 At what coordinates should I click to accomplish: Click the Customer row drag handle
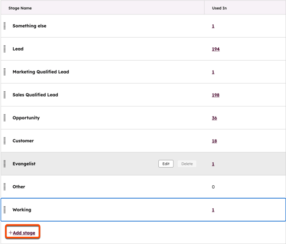(x=5, y=141)
